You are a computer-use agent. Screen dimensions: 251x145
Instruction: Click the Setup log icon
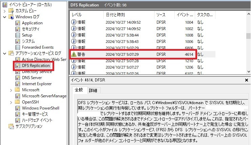point(18,35)
